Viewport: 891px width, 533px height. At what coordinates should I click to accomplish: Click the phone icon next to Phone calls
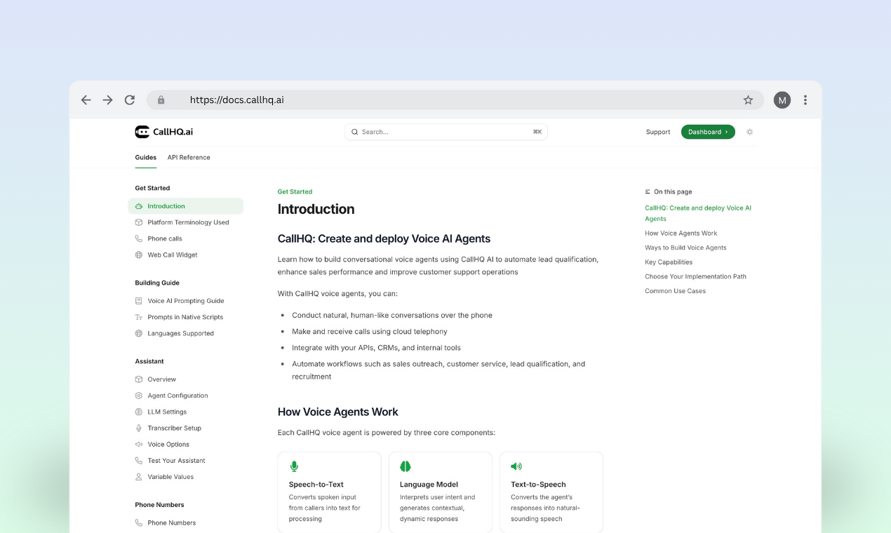139,238
